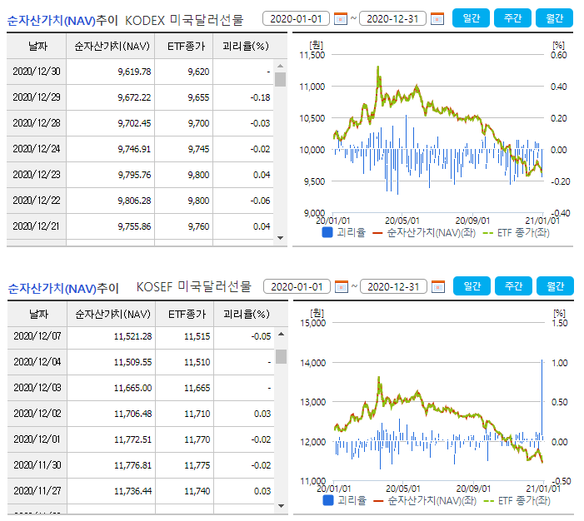This screenshot has width=584, height=521.
Task: Click scroll down arrow in KODEX table
Action: click(281, 238)
